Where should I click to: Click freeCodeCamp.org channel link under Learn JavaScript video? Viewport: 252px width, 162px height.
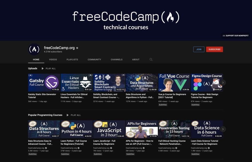pyautogui.click(x=101, y=148)
